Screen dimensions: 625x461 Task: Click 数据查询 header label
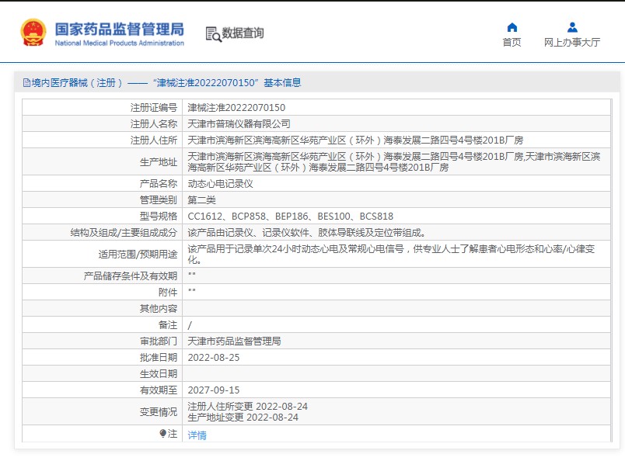[x=243, y=33]
